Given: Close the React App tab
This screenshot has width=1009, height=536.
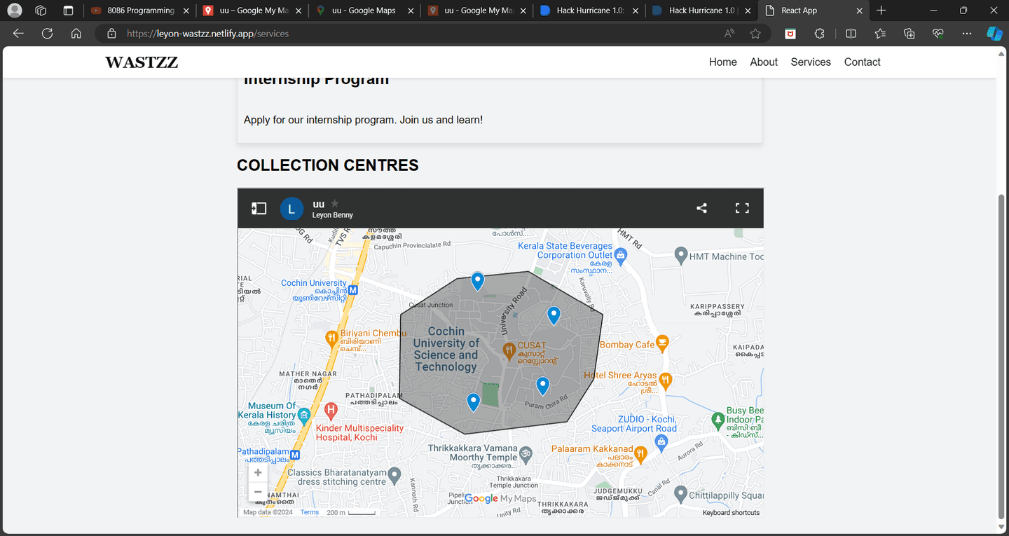Looking at the screenshot, I should [x=859, y=11].
